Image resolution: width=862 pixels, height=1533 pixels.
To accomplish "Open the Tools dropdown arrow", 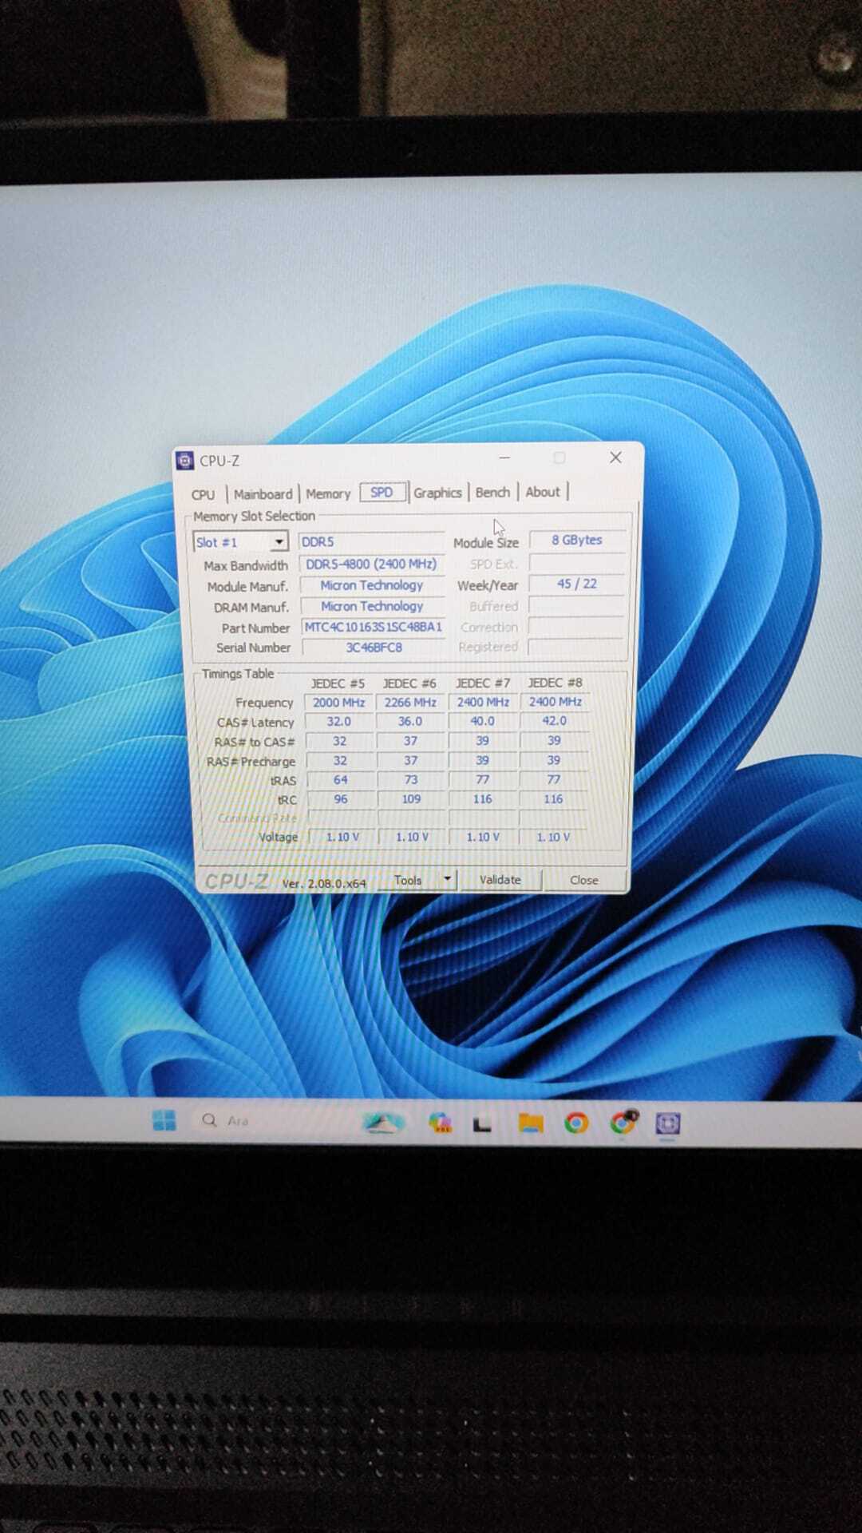I will click(x=447, y=879).
